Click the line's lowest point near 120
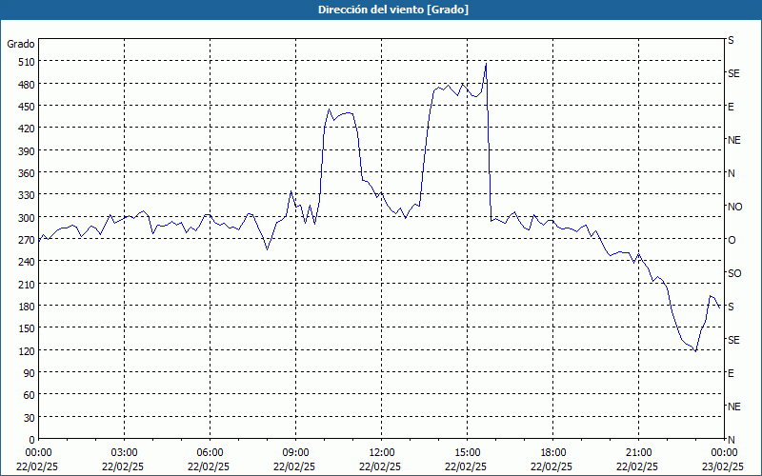This screenshot has width=762, height=476. point(696,351)
